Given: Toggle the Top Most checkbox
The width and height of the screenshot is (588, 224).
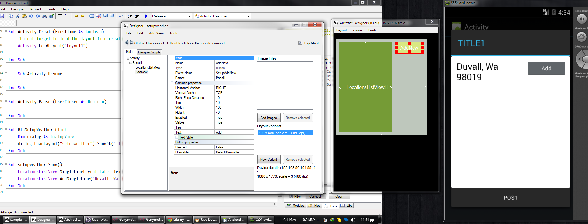Looking at the screenshot, I should [300, 43].
